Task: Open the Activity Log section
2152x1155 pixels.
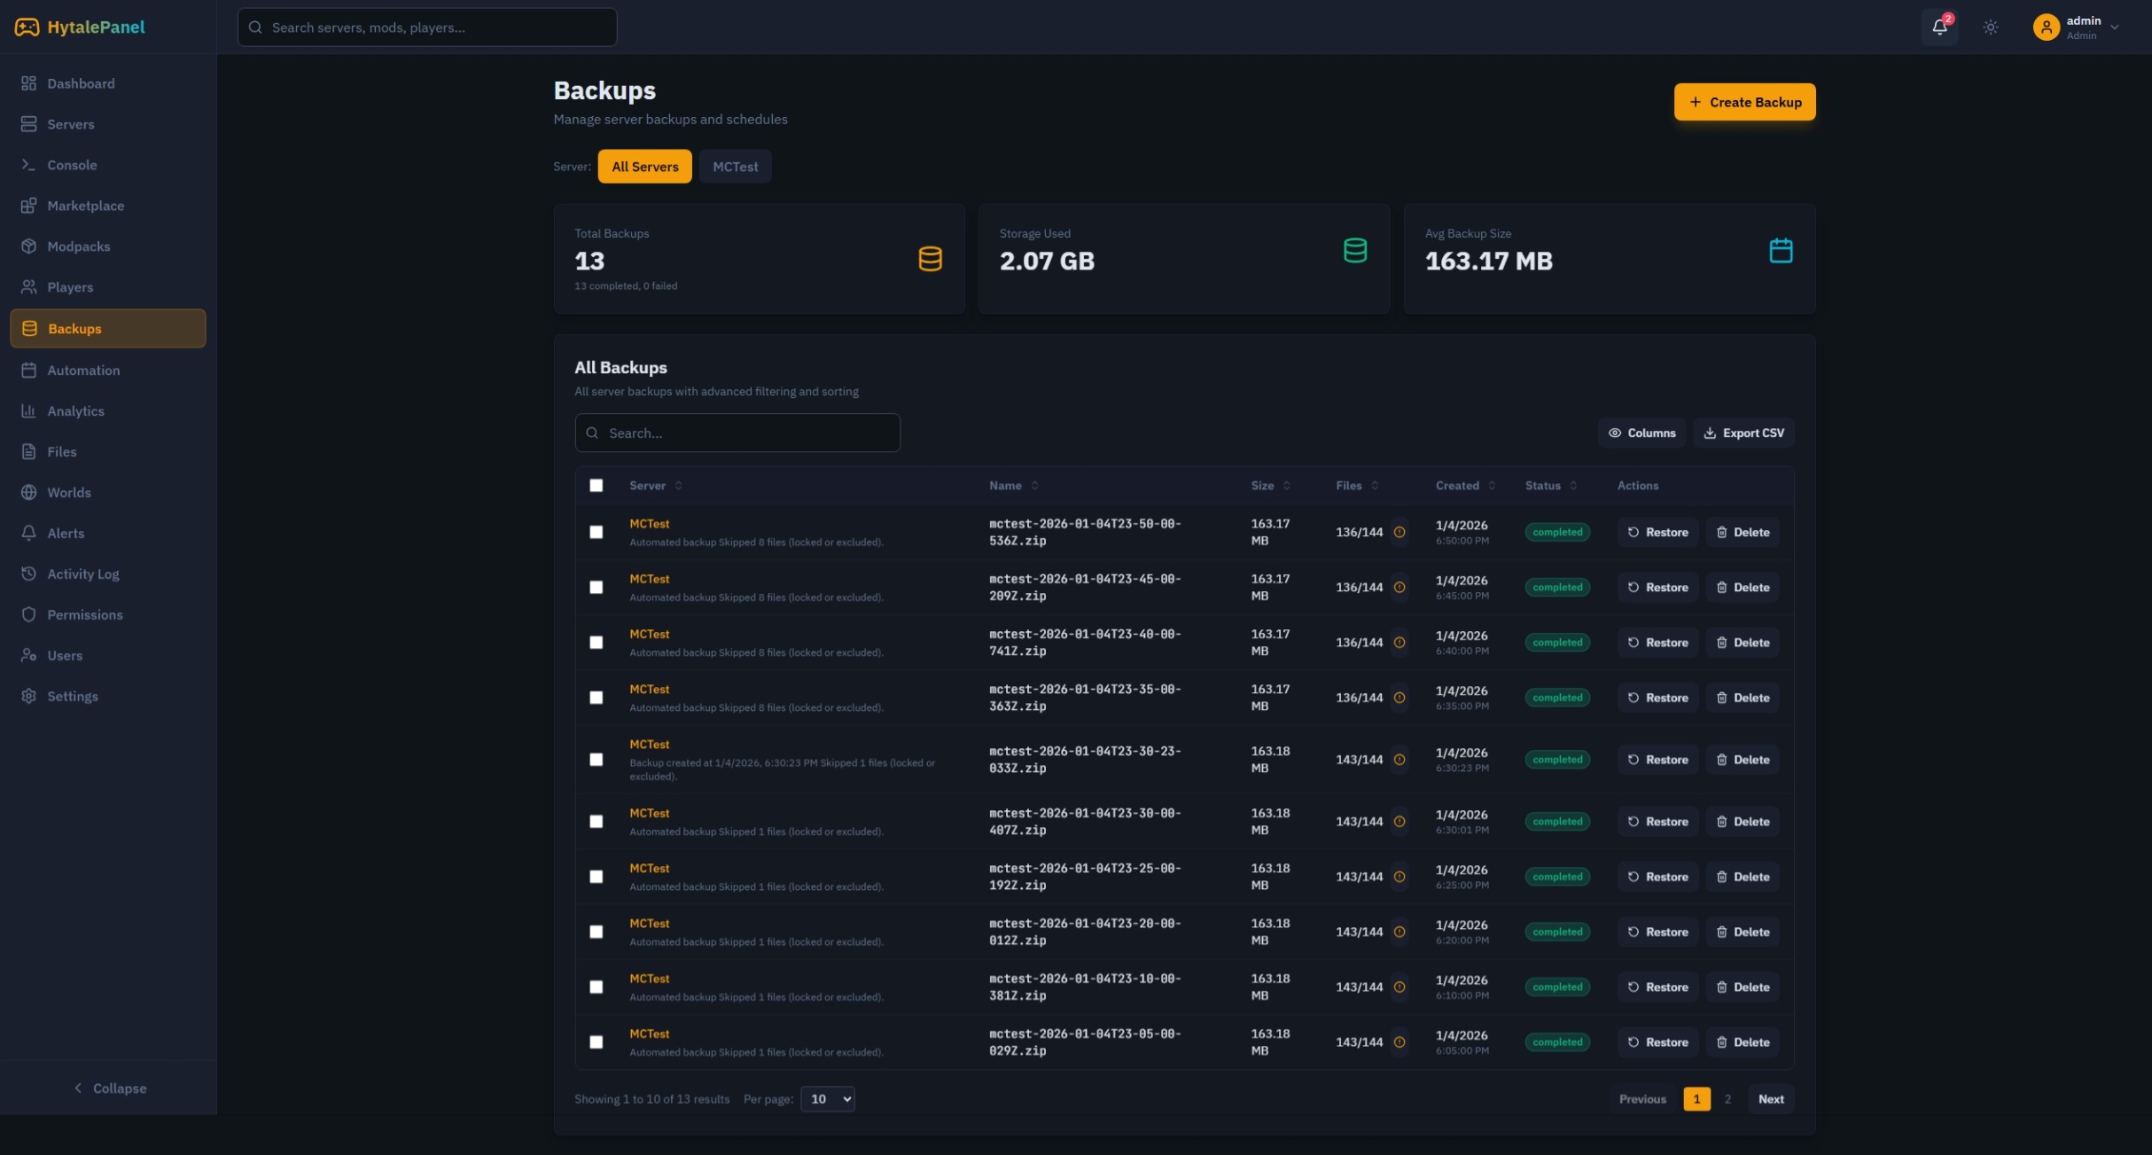Action: coord(83,574)
